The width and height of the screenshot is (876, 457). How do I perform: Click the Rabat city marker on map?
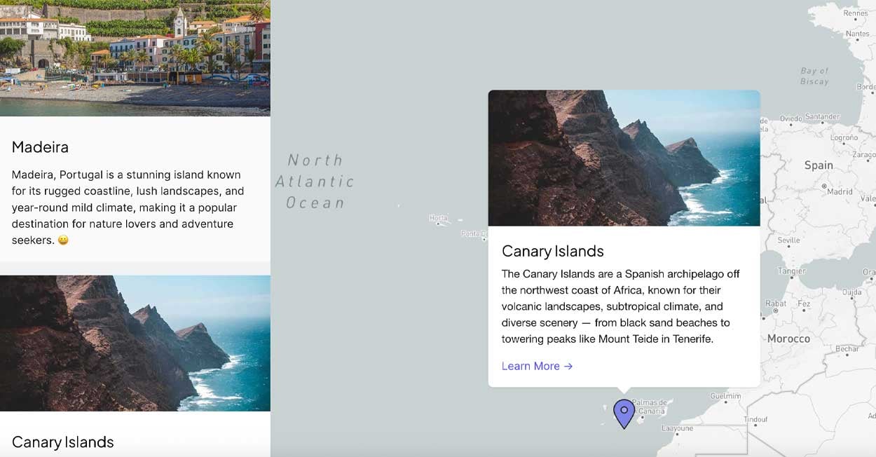coord(774,311)
